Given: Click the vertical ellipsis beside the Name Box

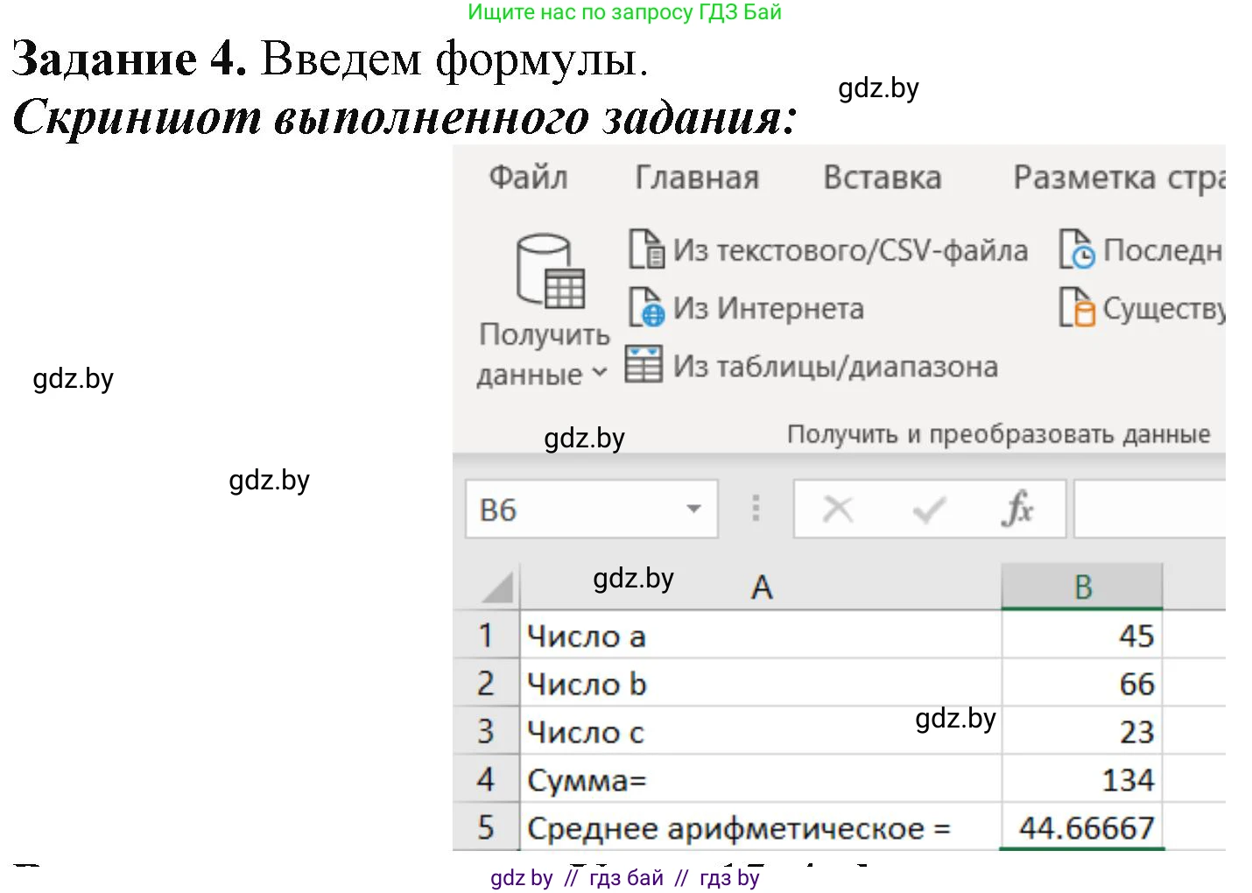Looking at the screenshot, I should [754, 508].
